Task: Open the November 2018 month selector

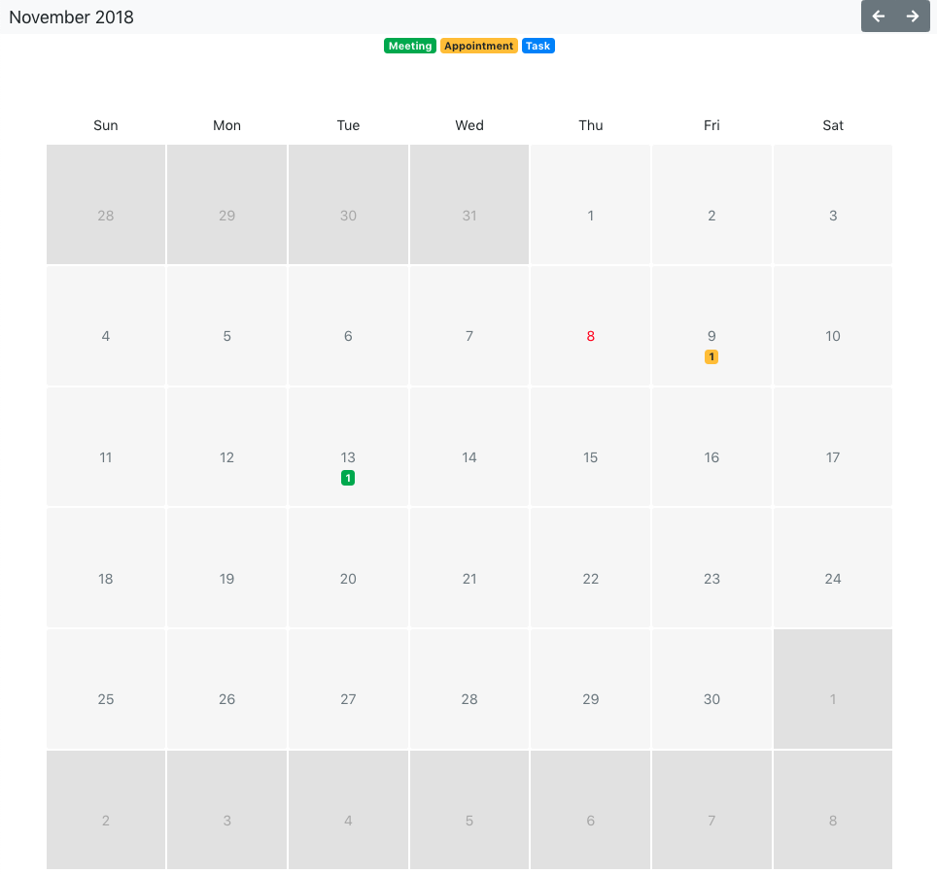Action: click(x=71, y=17)
